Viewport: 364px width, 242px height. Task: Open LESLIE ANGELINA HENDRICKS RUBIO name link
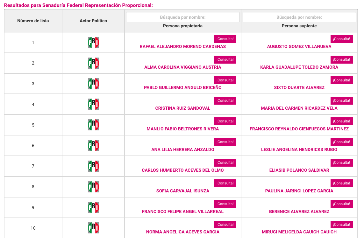(x=299, y=149)
